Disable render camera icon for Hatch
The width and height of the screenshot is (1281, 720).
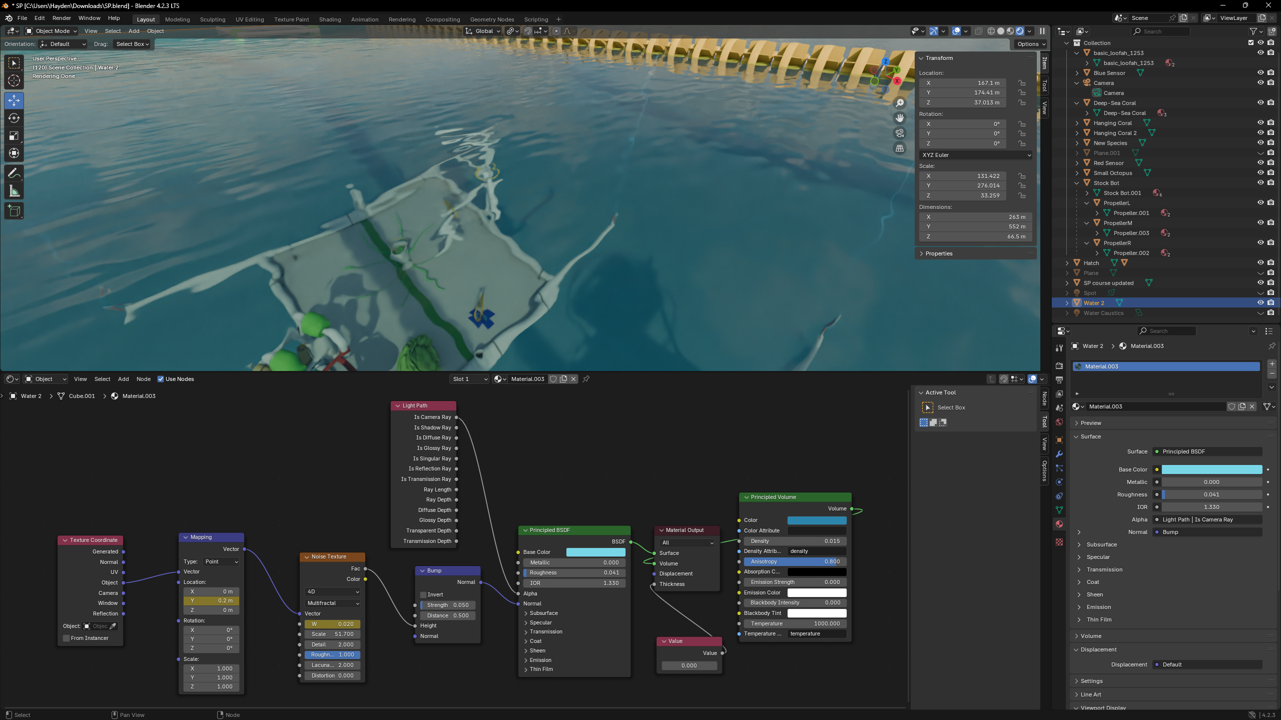[x=1270, y=262]
